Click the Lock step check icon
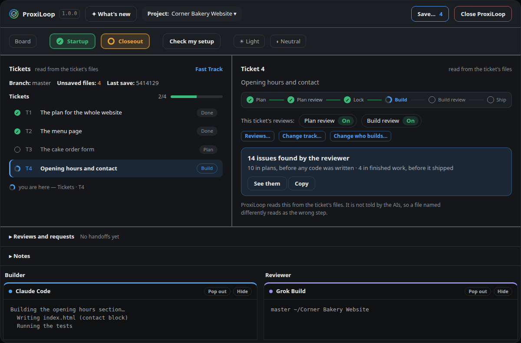The height and width of the screenshot is (343, 521). (347, 100)
